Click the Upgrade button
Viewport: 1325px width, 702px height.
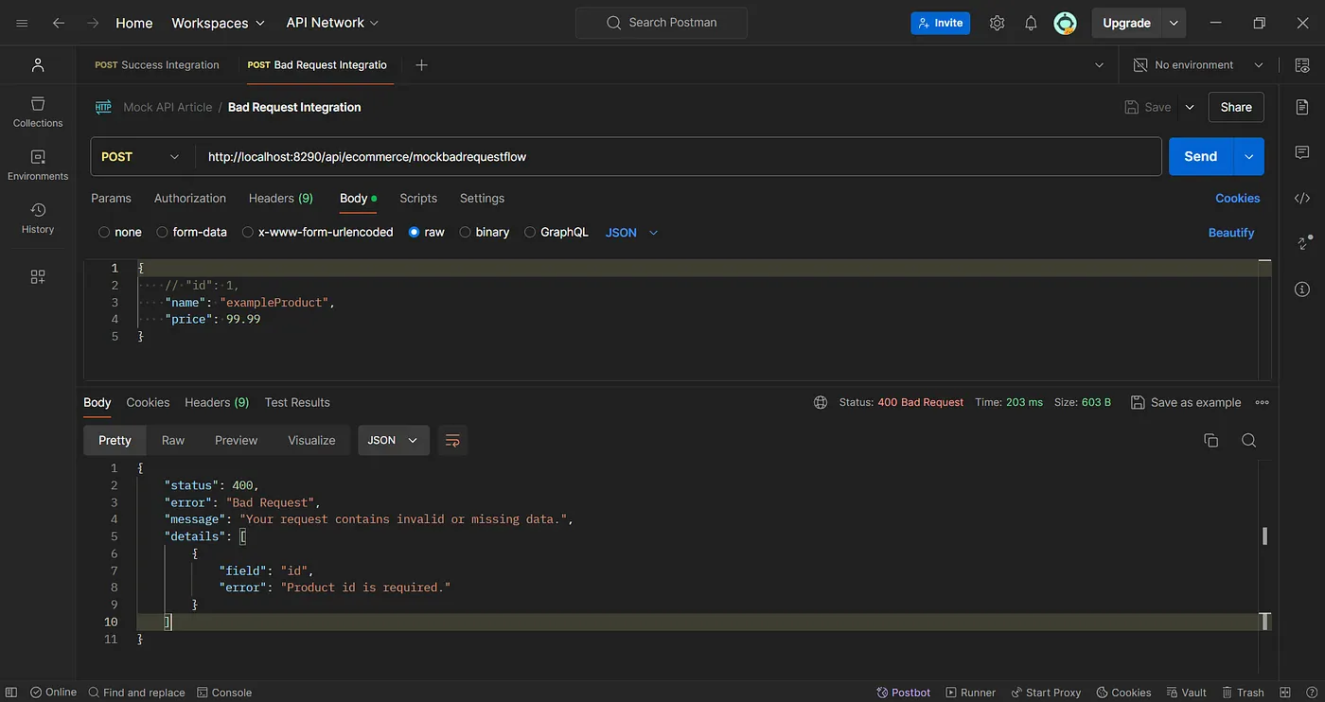(1127, 23)
